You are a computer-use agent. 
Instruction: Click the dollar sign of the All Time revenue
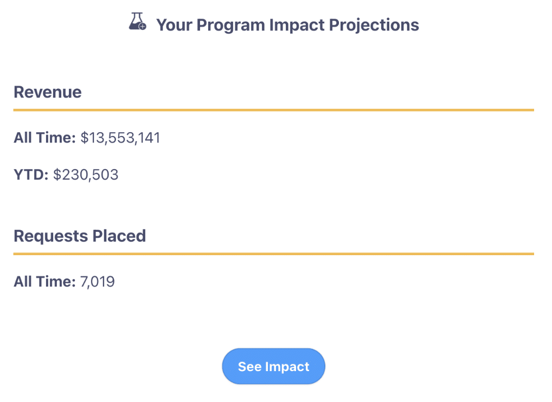(84, 138)
